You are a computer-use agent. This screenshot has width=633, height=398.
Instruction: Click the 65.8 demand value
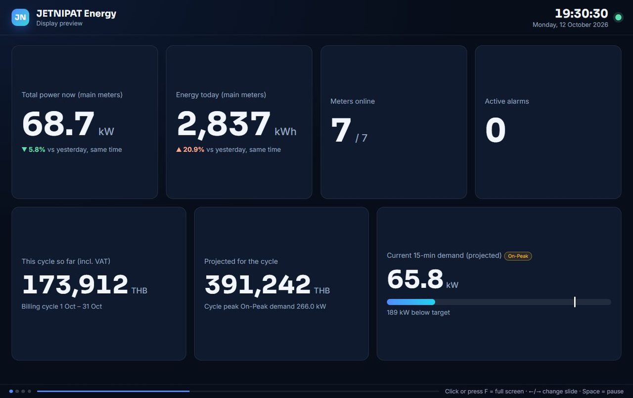(415, 279)
